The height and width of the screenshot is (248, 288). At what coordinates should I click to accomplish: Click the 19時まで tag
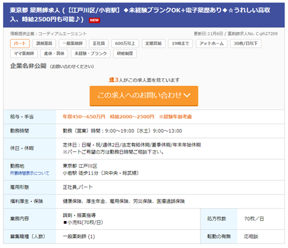(180, 44)
